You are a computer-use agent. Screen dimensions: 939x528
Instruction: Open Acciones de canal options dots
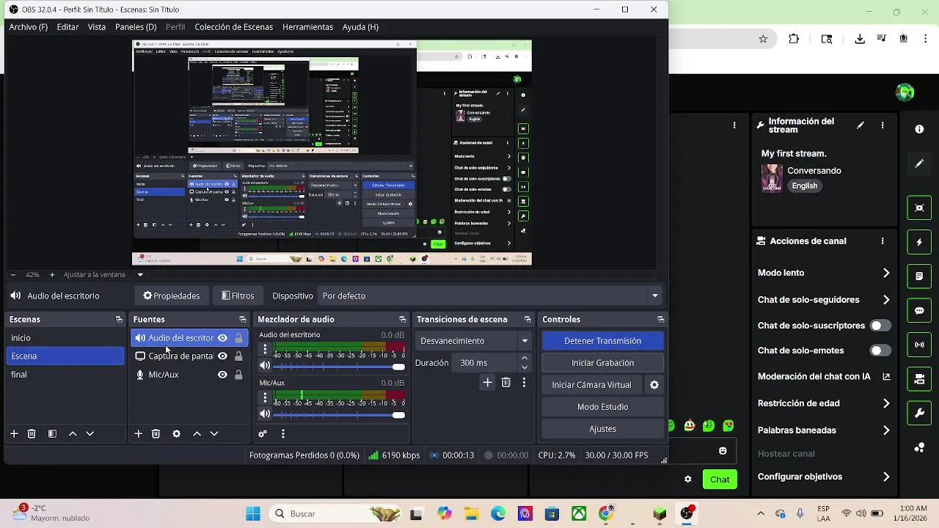coord(883,241)
